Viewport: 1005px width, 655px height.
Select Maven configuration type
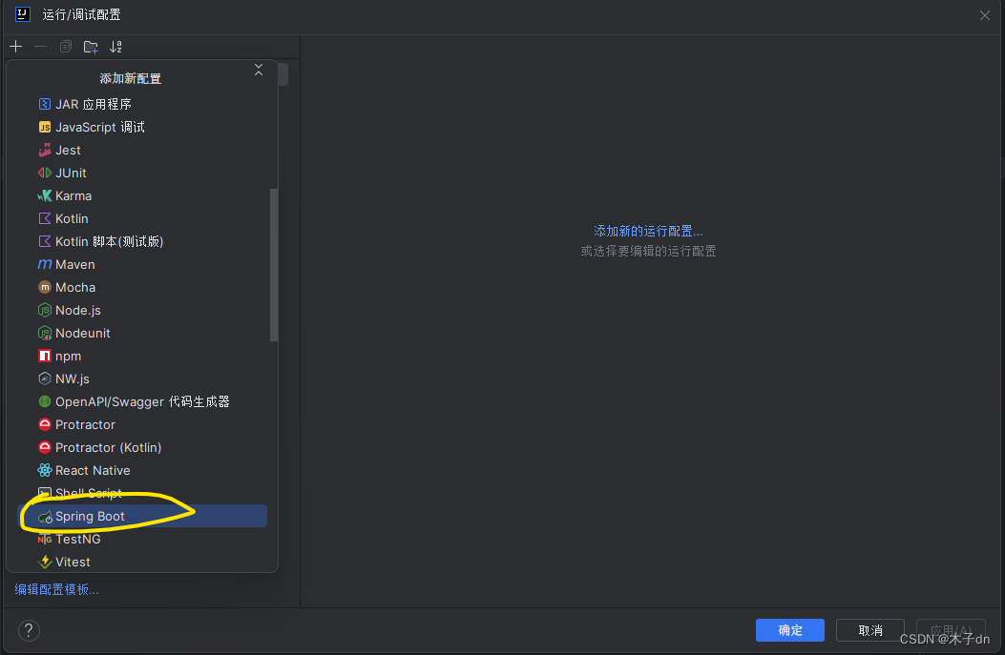pos(141,264)
